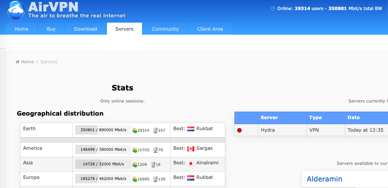The width and height of the screenshot is (388, 188).
Task: Click the Asia region cell
Action: coord(47,164)
